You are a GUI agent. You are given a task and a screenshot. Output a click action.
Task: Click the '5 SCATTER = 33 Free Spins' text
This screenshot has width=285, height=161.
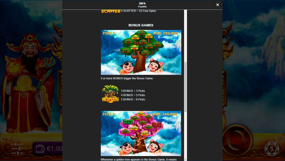point(139,11)
